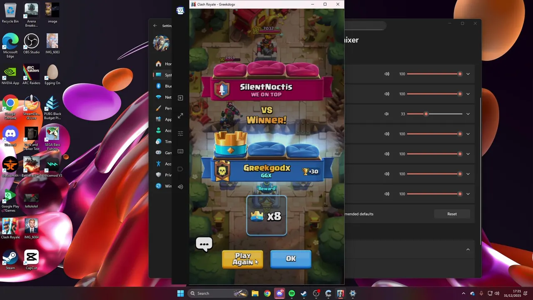The image size is (533, 300).
Task: Click the SilentNoctis player banner
Action: point(266,90)
